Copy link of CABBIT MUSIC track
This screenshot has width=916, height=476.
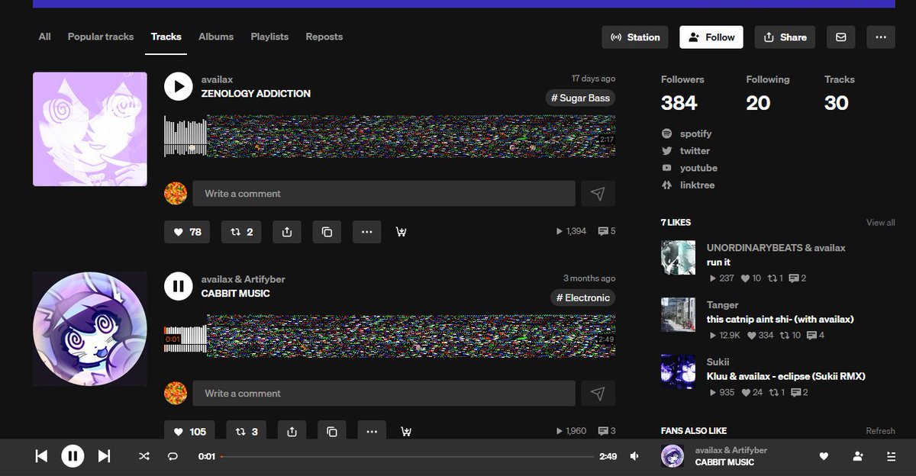coord(332,432)
